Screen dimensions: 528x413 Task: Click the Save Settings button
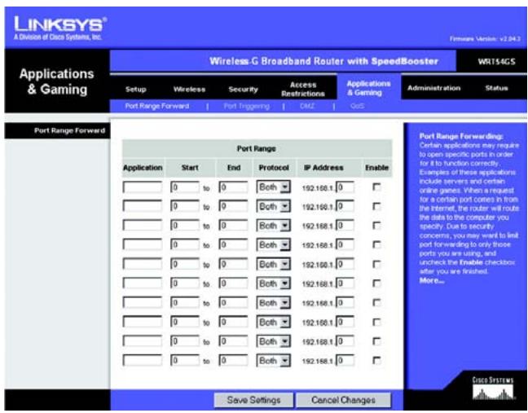253,400
